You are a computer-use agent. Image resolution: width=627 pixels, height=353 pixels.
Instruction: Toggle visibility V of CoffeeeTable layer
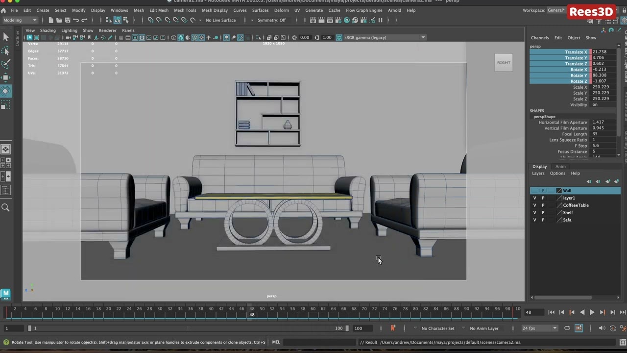(x=534, y=205)
